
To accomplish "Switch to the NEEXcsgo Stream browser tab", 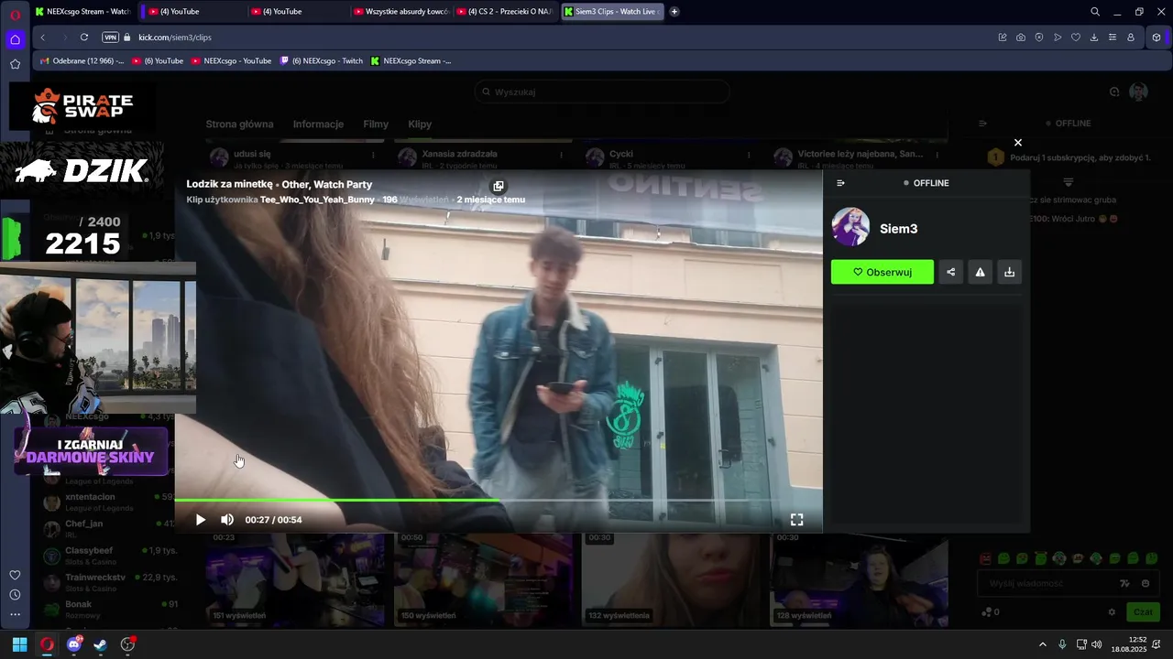I will (82, 12).
